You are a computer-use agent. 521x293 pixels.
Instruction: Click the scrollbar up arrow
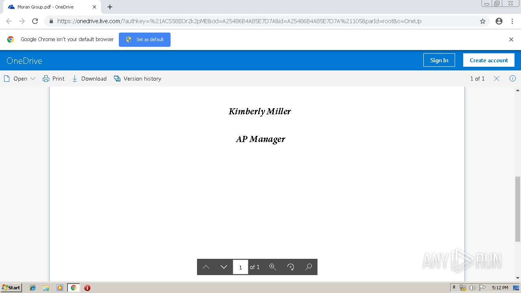(518, 90)
